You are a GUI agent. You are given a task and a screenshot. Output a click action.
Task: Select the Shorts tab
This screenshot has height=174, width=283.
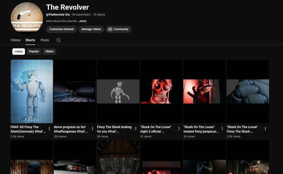(30, 40)
